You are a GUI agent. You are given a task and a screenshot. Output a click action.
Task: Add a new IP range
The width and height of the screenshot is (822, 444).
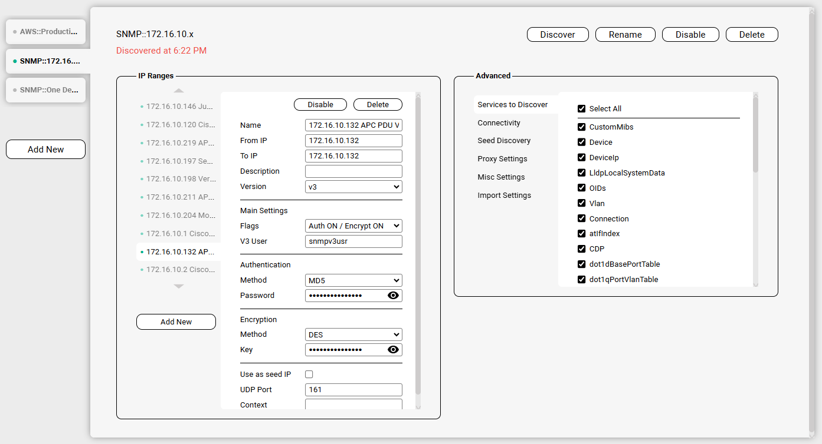176,322
